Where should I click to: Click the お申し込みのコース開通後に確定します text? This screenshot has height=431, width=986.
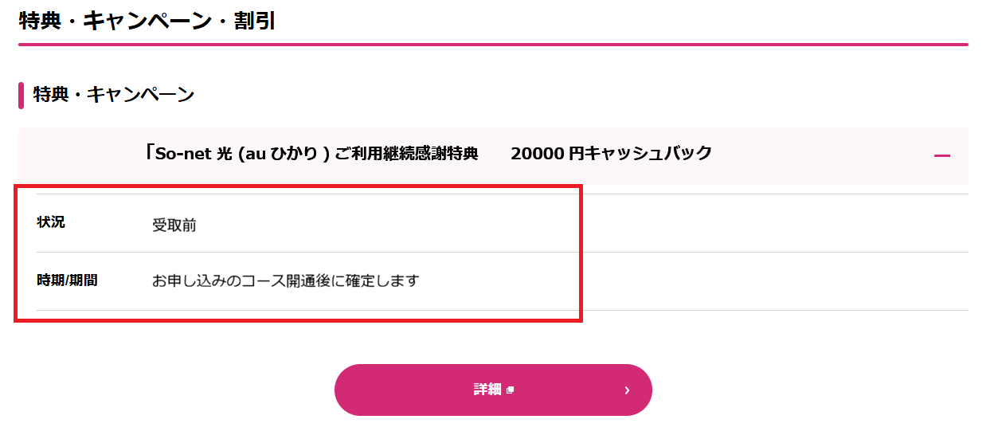(285, 281)
